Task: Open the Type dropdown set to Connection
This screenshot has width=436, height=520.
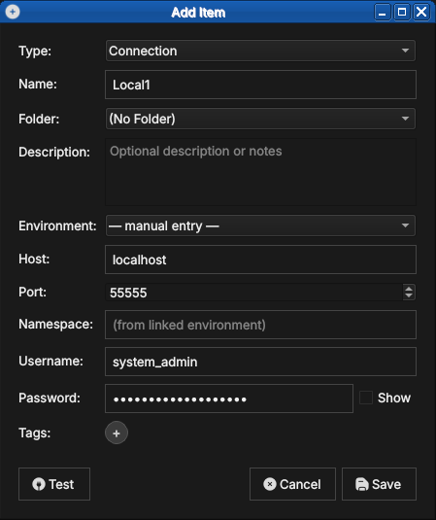Action: 260,51
